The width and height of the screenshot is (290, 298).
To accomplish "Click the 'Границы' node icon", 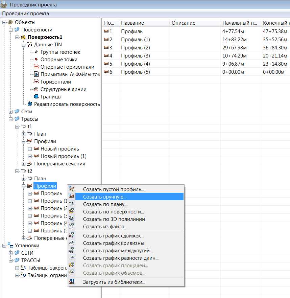I will click(36, 97).
